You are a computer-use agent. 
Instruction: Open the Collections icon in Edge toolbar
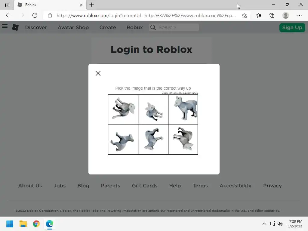[272, 15]
